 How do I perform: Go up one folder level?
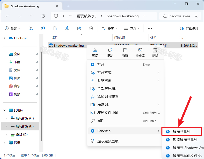click(x=31, y=16)
